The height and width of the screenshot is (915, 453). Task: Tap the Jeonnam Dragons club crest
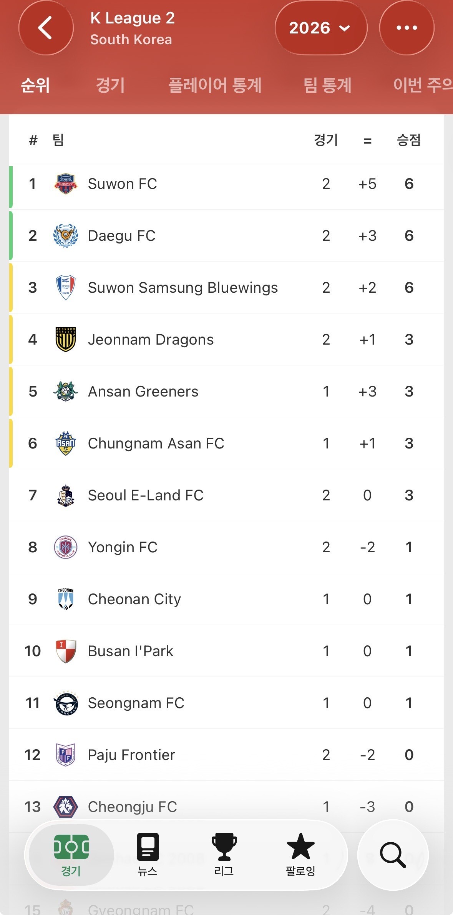click(66, 340)
